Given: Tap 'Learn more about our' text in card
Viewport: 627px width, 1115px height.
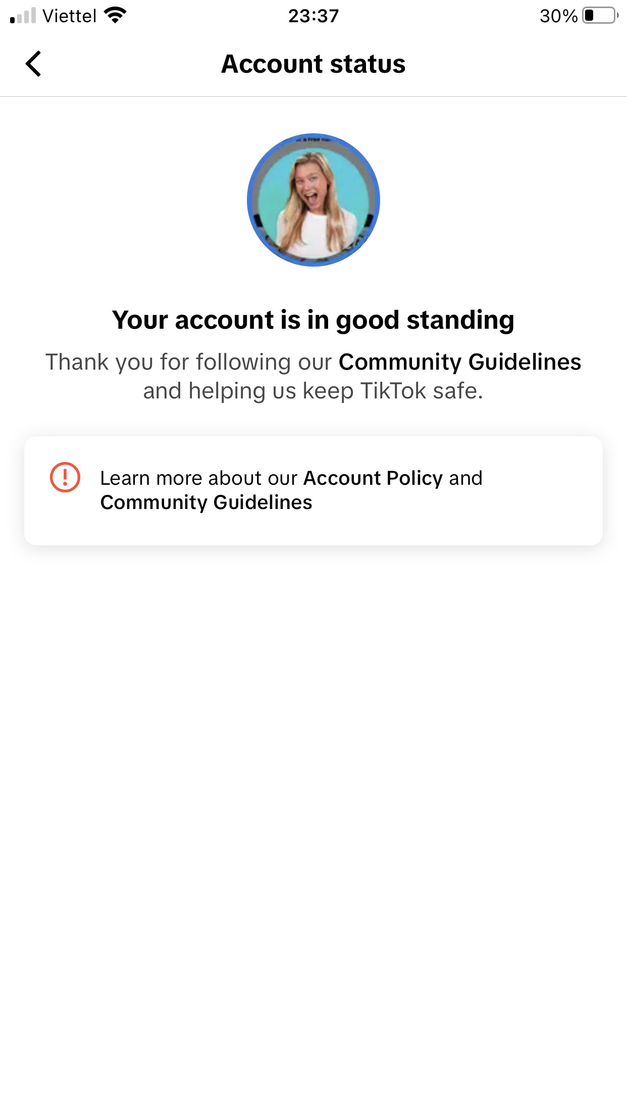Looking at the screenshot, I should pyautogui.click(x=199, y=478).
